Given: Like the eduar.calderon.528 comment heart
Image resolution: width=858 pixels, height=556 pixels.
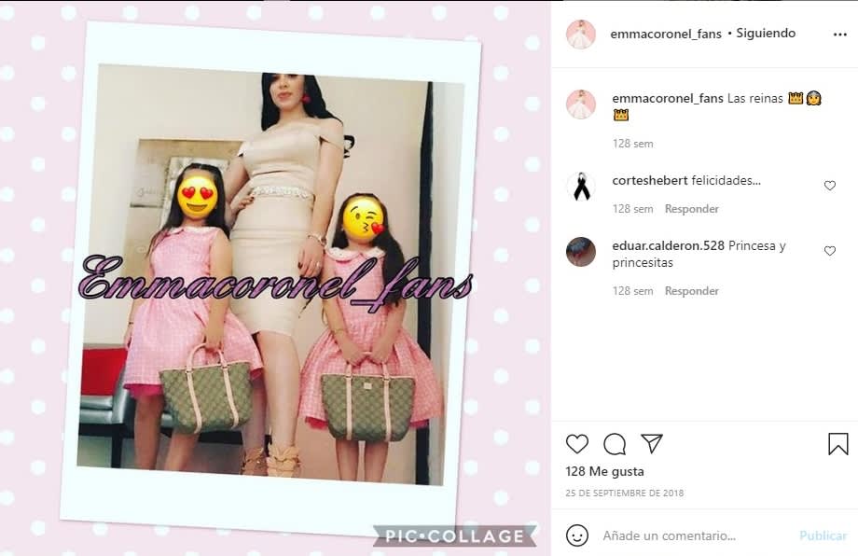Looking at the screenshot, I should tap(829, 251).
